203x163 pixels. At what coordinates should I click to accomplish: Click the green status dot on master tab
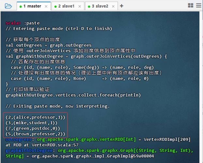tap(21, 7)
